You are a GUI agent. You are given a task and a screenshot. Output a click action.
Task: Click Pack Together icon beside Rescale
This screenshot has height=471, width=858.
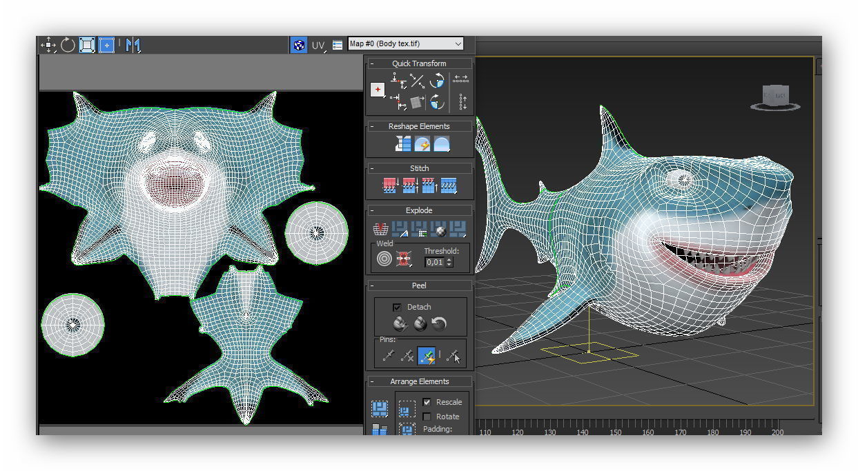[407, 410]
